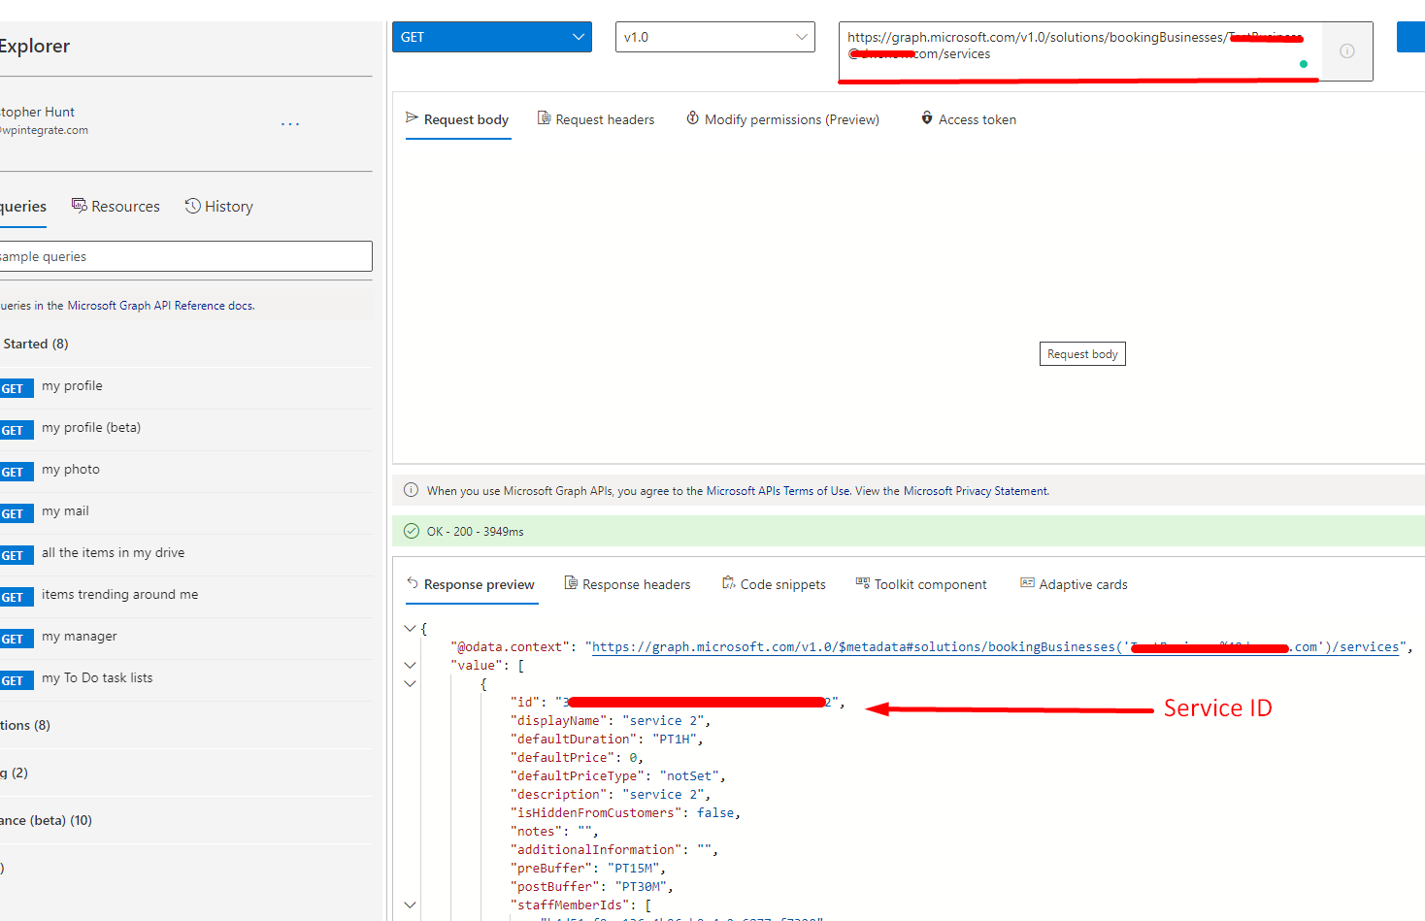
Task: Select "my To Do task lists" query
Action: click(x=184, y=679)
